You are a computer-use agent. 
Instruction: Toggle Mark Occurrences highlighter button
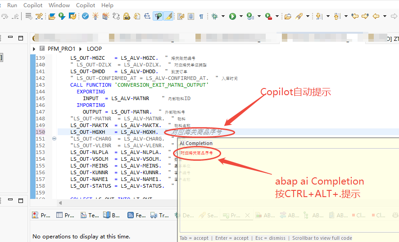point(168,17)
